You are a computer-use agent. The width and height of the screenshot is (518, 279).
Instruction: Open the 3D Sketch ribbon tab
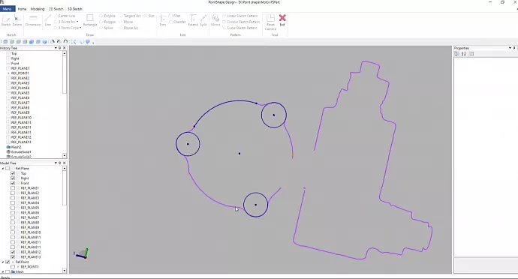tap(74, 9)
